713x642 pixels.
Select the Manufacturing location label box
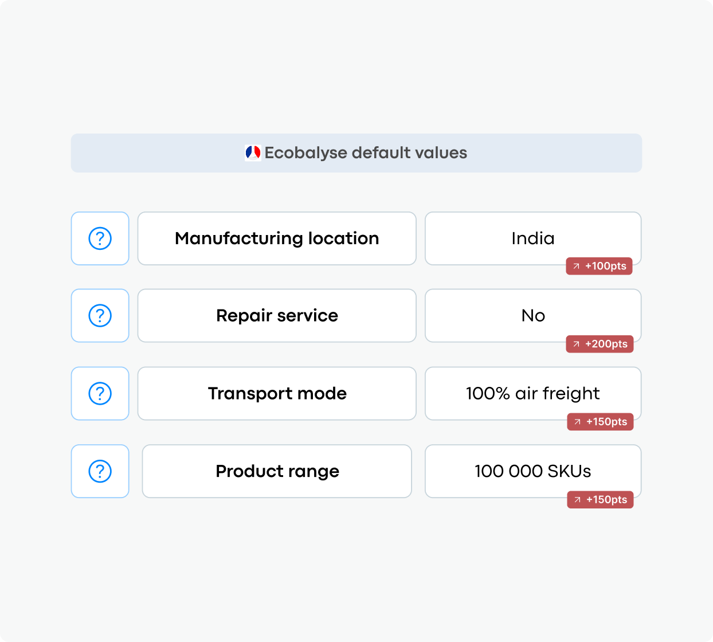277,238
